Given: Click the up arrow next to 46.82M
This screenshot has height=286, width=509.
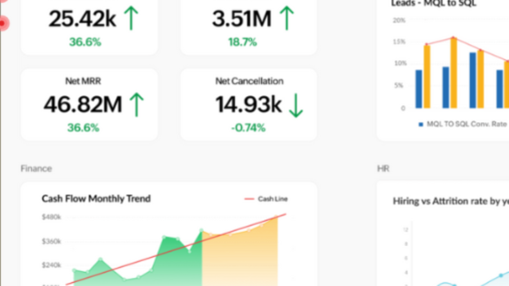Looking at the screenshot, I should coord(136,104).
